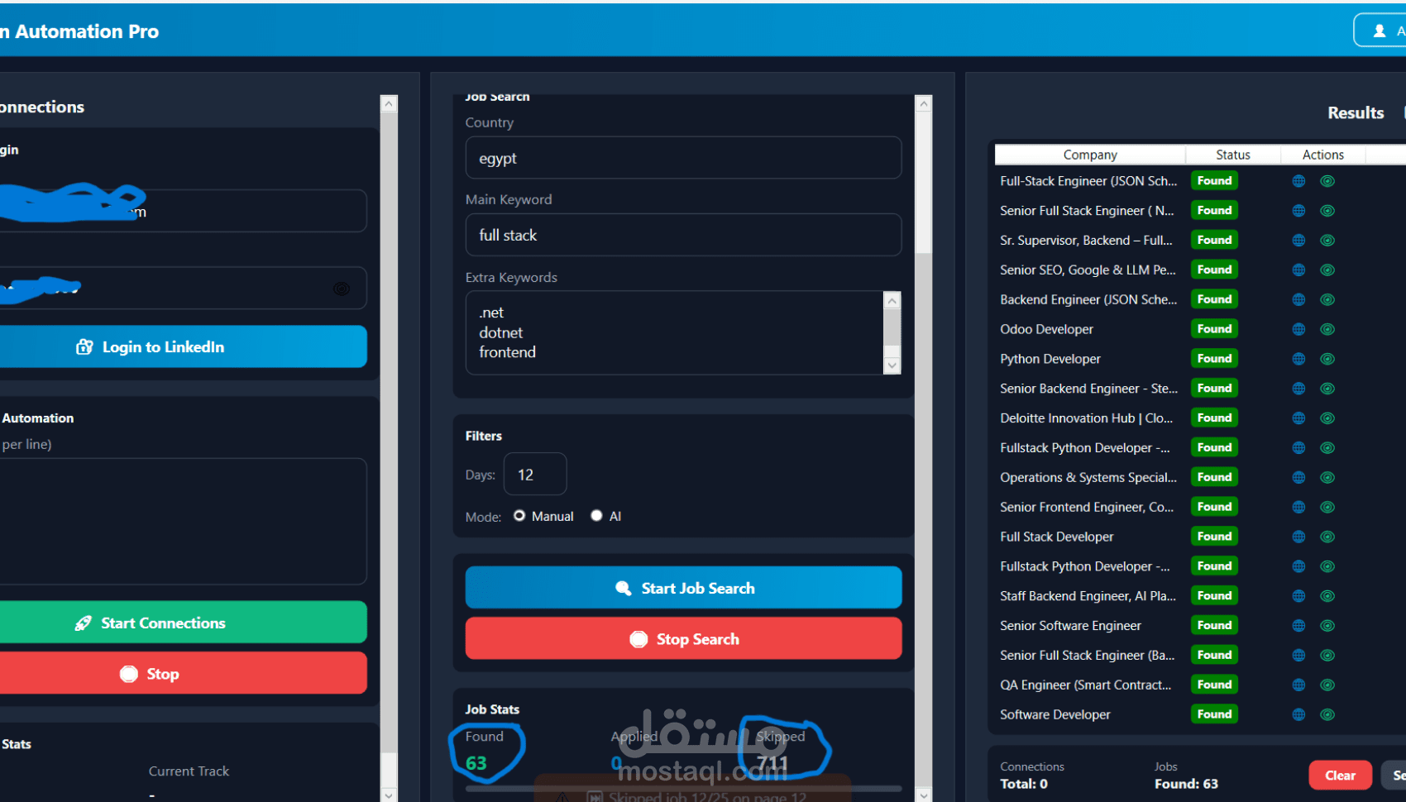Click eye icon in Full Stack Developer row
The height and width of the screenshot is (802, 1406).
(x=1327, y=537)
